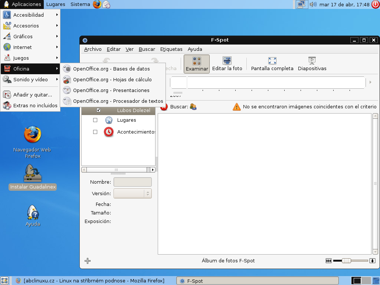Uncheck the Lubos Dolezel tag checkbox
This screenshot has height=285, width=380.
(x=98, y=110)
